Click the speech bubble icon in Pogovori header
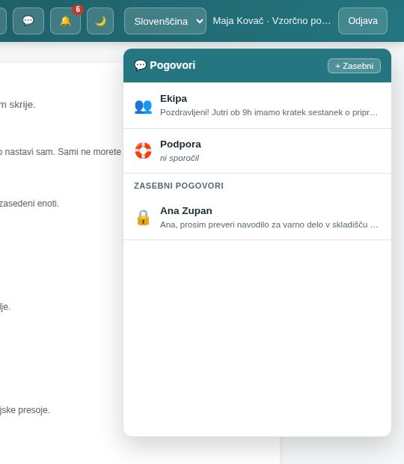Viewport: 404px width, 464px height. tap(140, 65)
